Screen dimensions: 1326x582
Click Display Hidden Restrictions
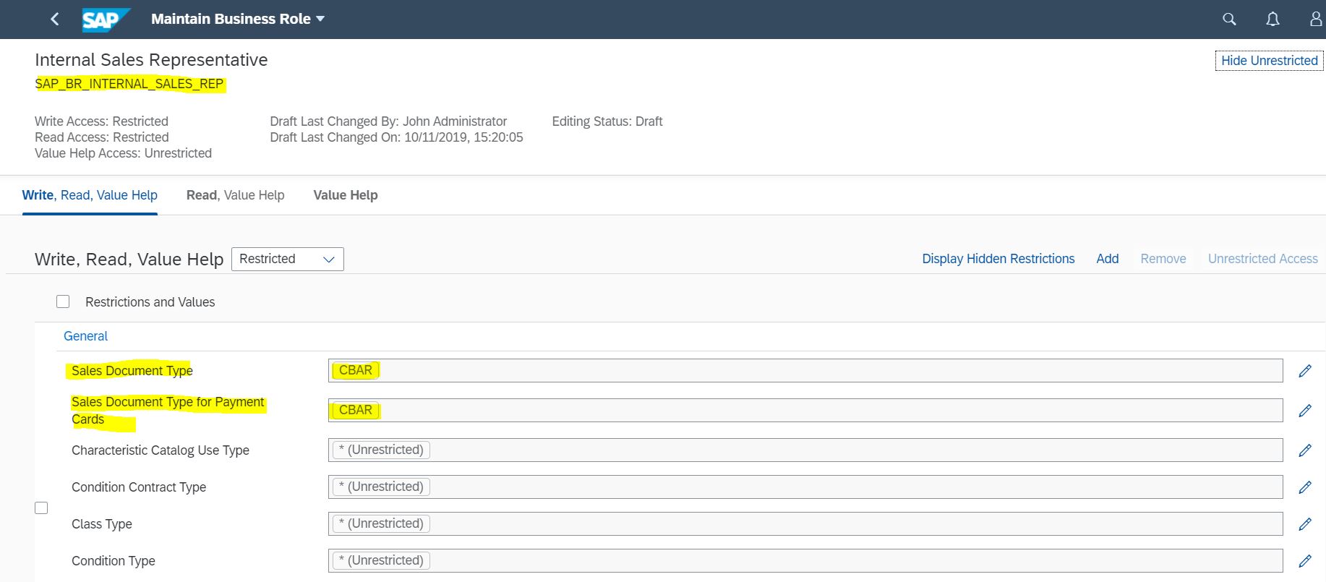point(998,259)
